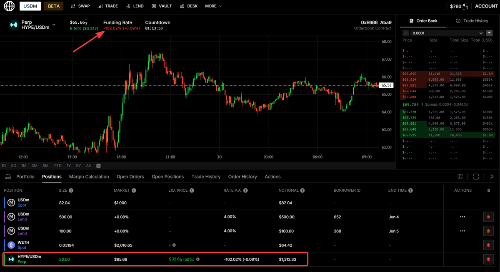Switch to the Open Orders tab
500x272 pixels.
point(130,177)
